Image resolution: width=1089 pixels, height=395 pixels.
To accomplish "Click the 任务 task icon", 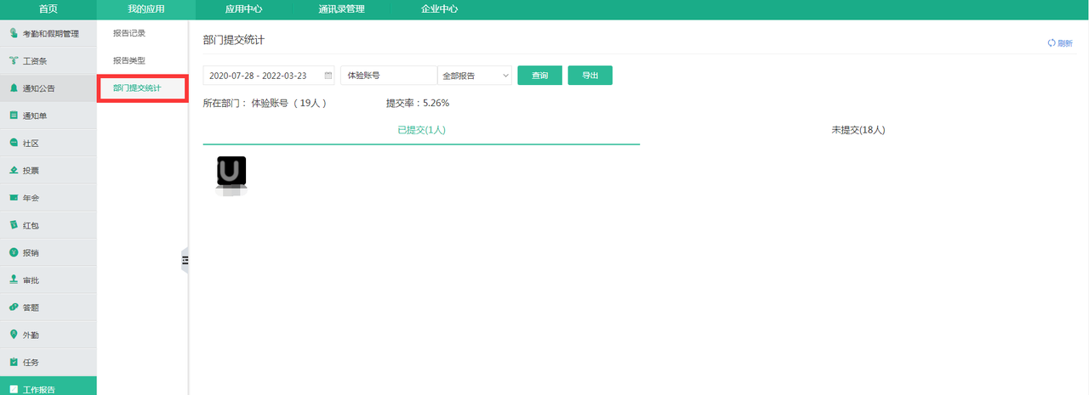I will [14, 362].
